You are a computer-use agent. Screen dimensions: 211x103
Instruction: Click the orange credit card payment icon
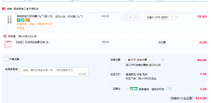[27, 20]
